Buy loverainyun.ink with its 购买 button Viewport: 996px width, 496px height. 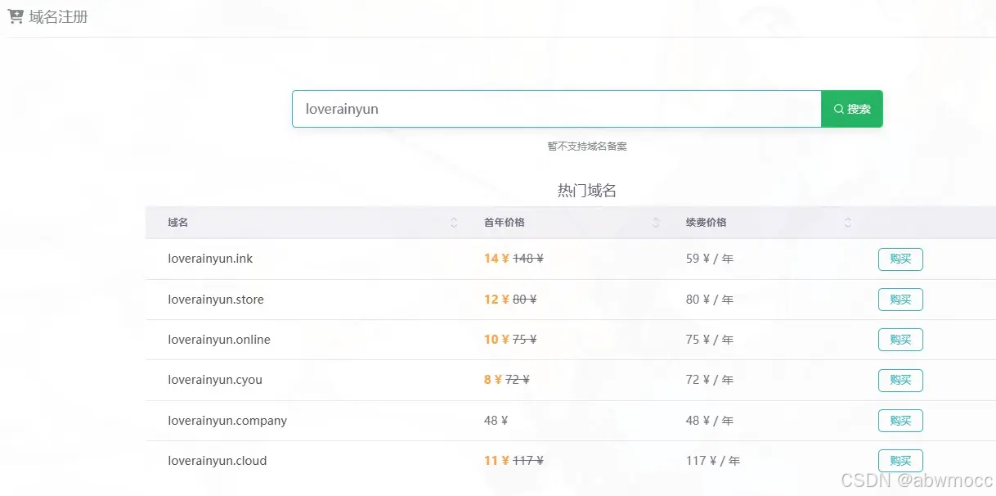point(900,259)
